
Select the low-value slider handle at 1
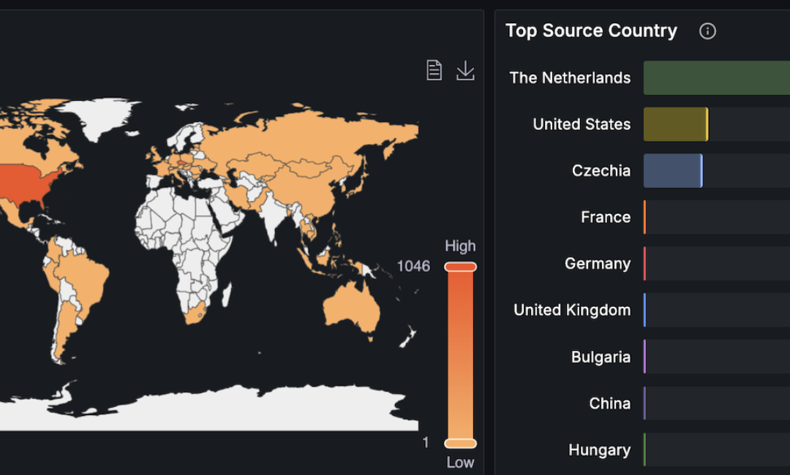point(461,444)
